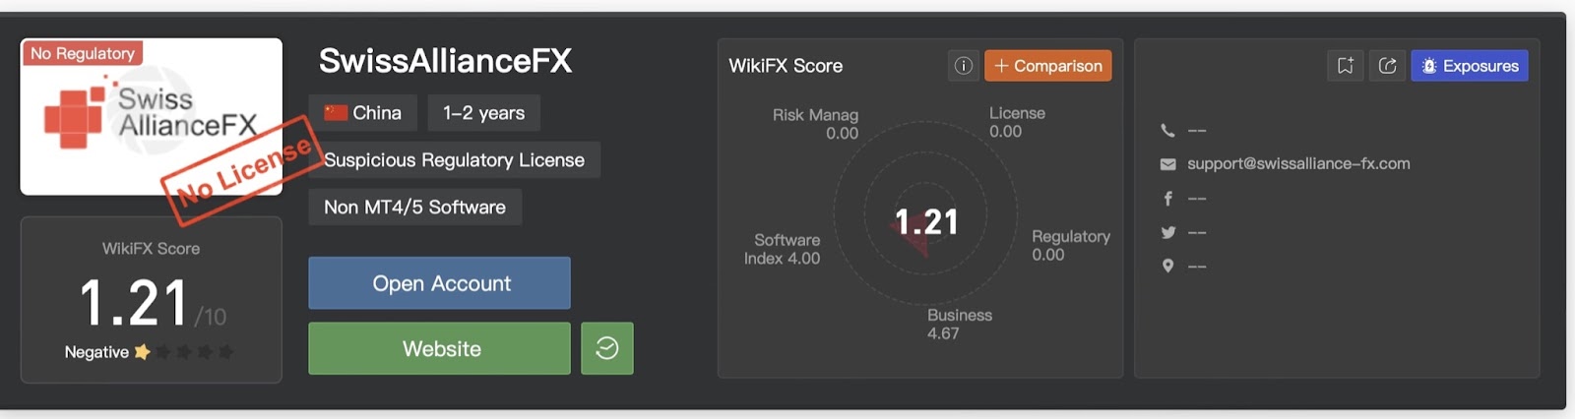Image resolution: width=1575 pixels, height=419 pixels.
Task: Click the Regulatory 0.00 label
Action: [1070, 246]
